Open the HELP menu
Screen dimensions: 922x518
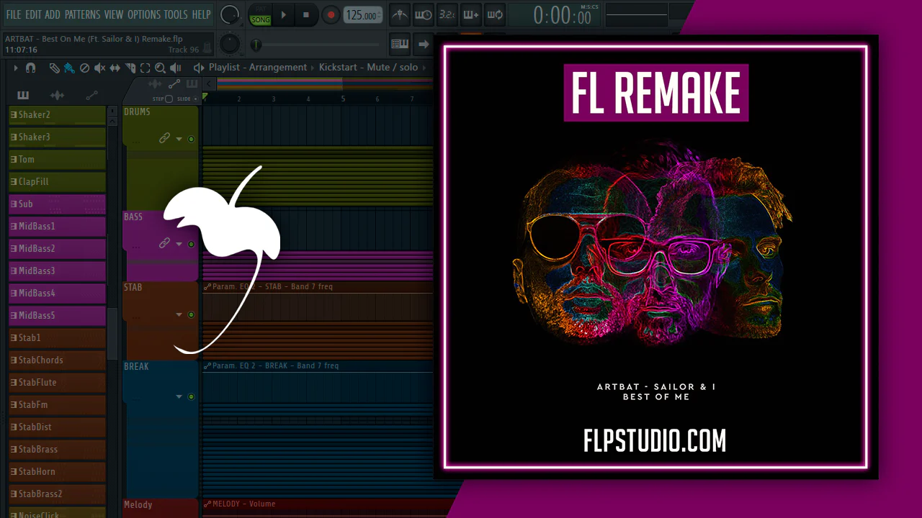coord(201,14)
